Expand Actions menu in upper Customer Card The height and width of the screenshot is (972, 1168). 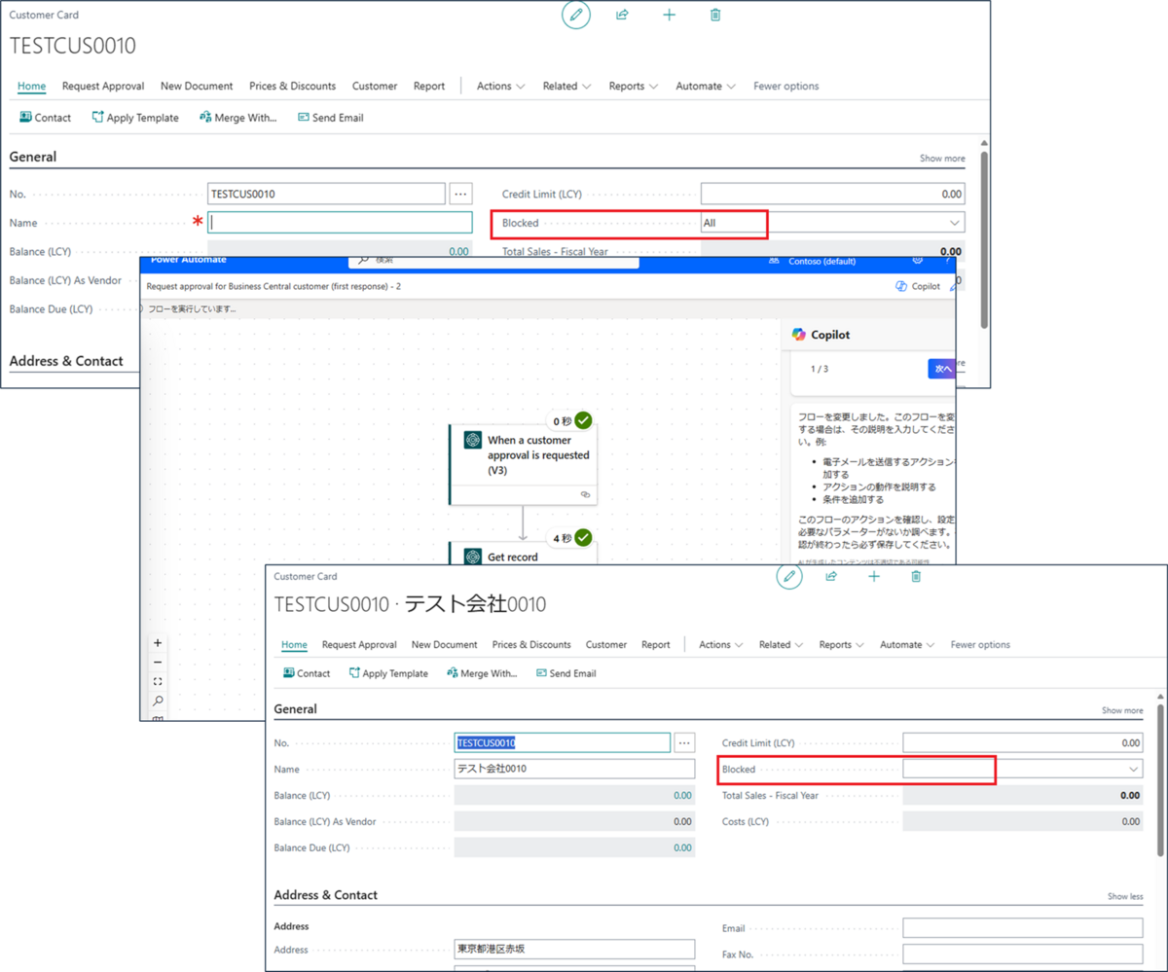coord(500,86)
